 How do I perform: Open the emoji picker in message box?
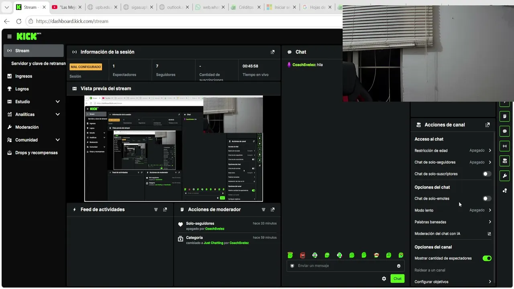coord(399,266)
